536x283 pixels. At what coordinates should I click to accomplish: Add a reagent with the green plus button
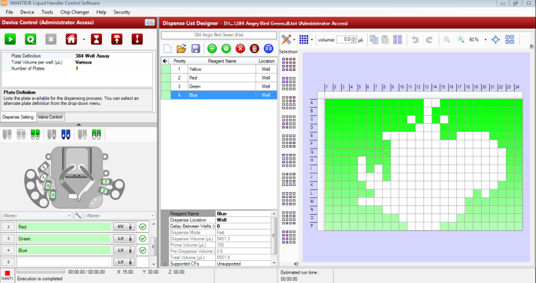(212, 49)
